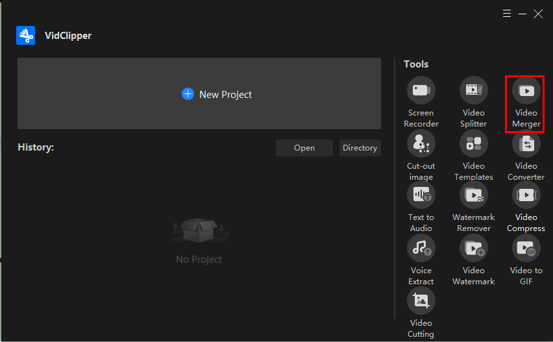Image resolution: width=553 pixels, height=342 pixels.
Task: Click the Open button in History
Action: (304, 148)
